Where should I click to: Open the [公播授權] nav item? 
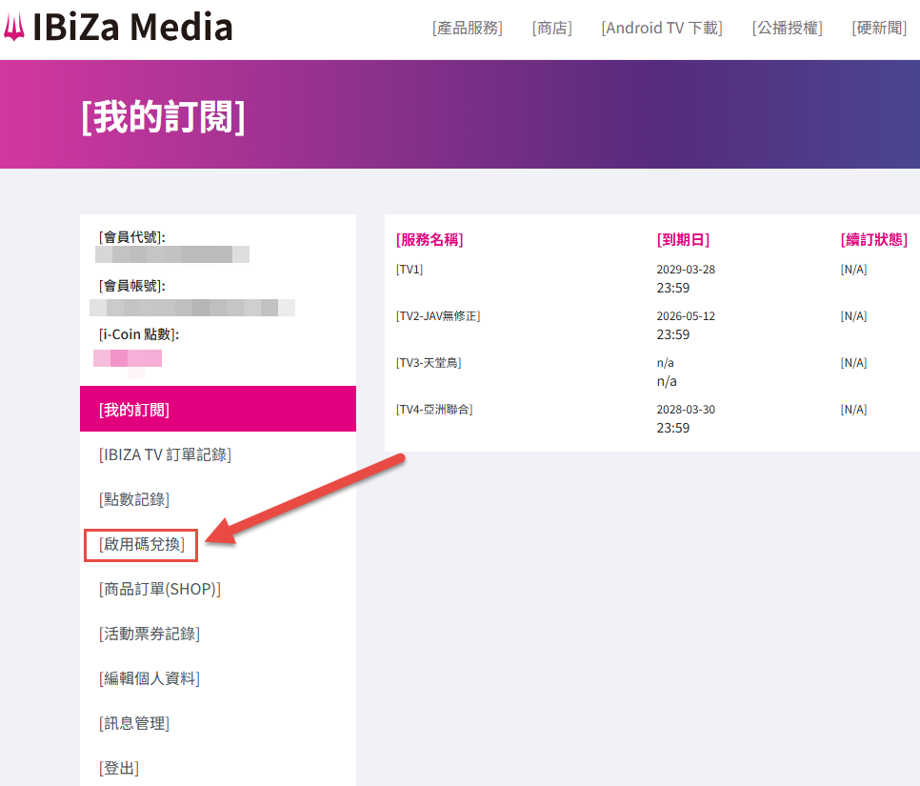click(x=787, y=28)
